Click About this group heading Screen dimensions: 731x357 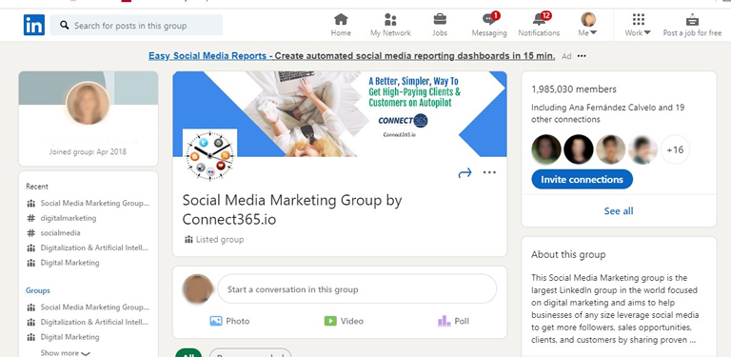tap(568, 254)
